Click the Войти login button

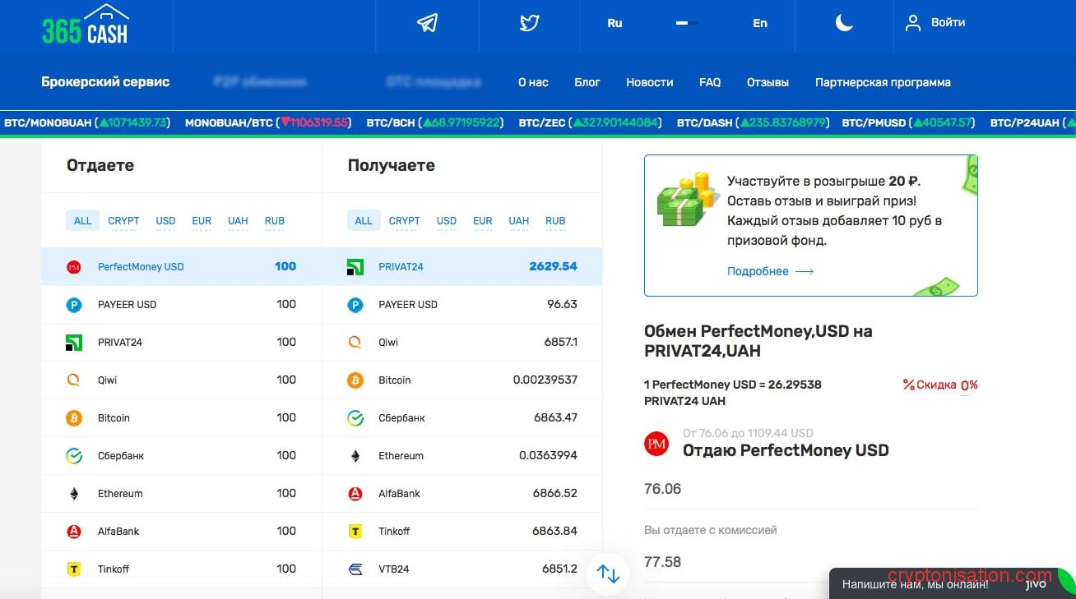click(935, 23)
